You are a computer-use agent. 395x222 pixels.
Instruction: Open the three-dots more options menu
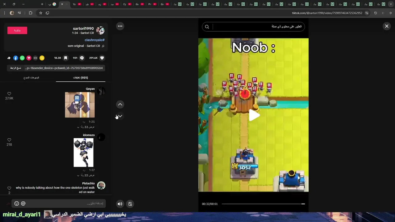pos(120,26)
